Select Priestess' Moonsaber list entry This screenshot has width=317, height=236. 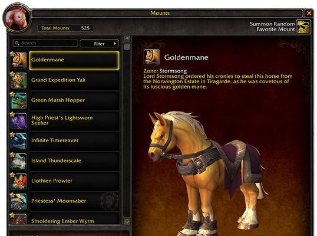click(x=74, y=202)
